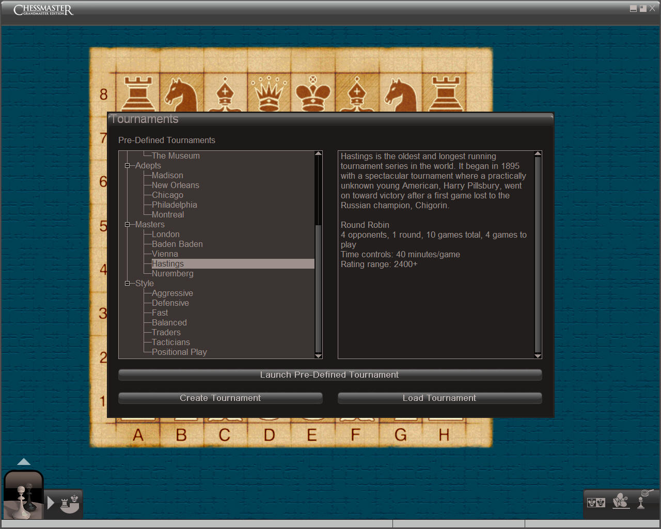Click the captured pieces pile icon
The height and width of the screenshot is (529, 661).
[621, 501]
